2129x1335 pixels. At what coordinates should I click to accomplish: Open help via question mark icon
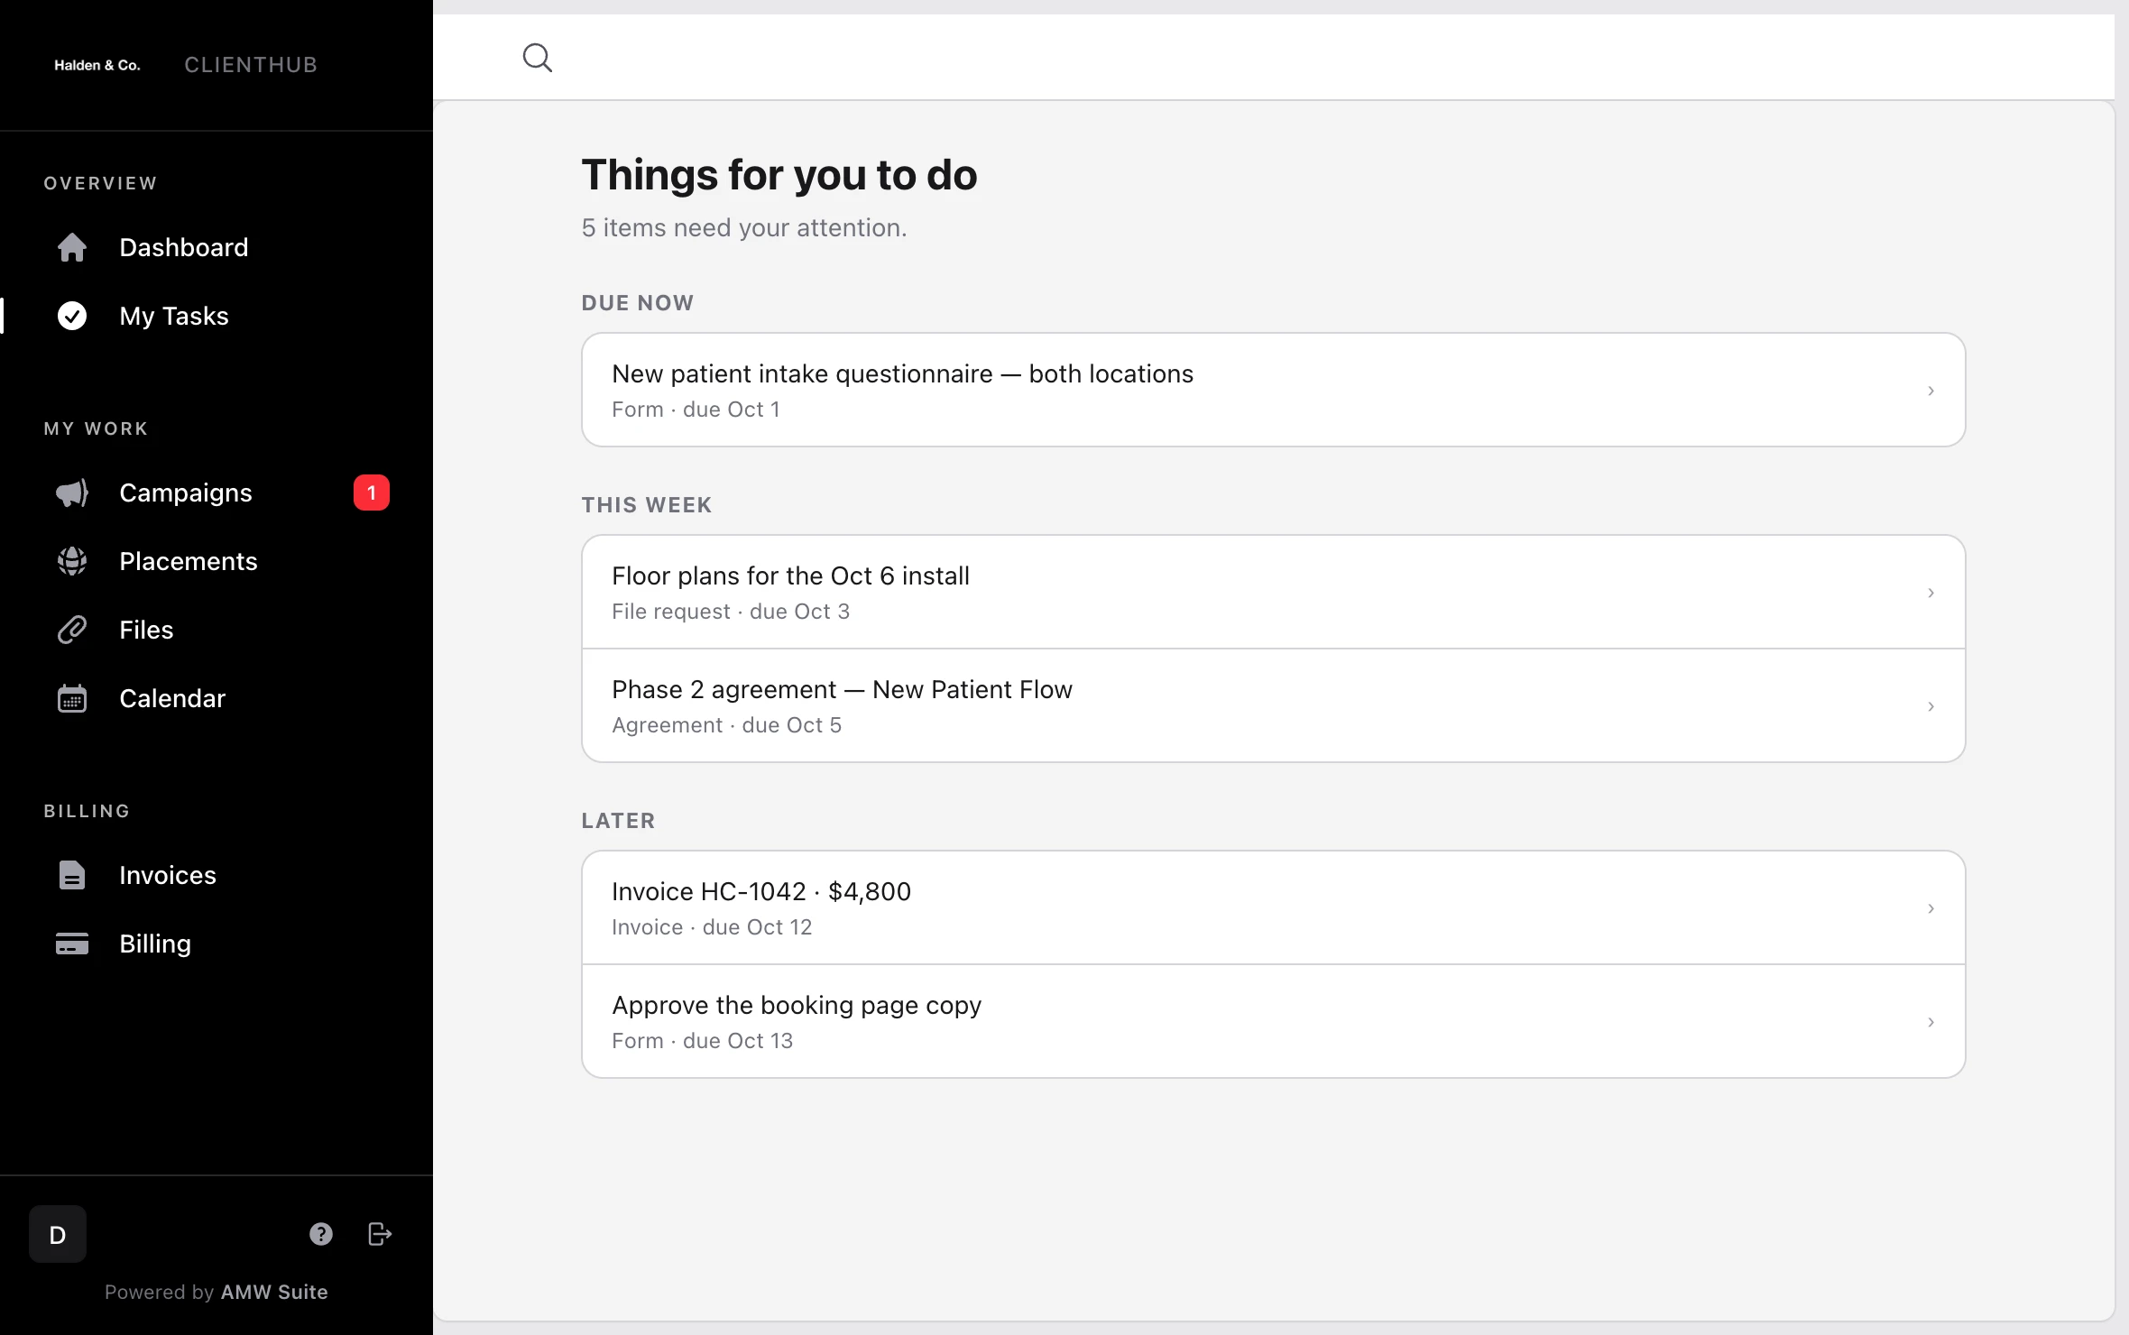click(x=321, y=1234)
